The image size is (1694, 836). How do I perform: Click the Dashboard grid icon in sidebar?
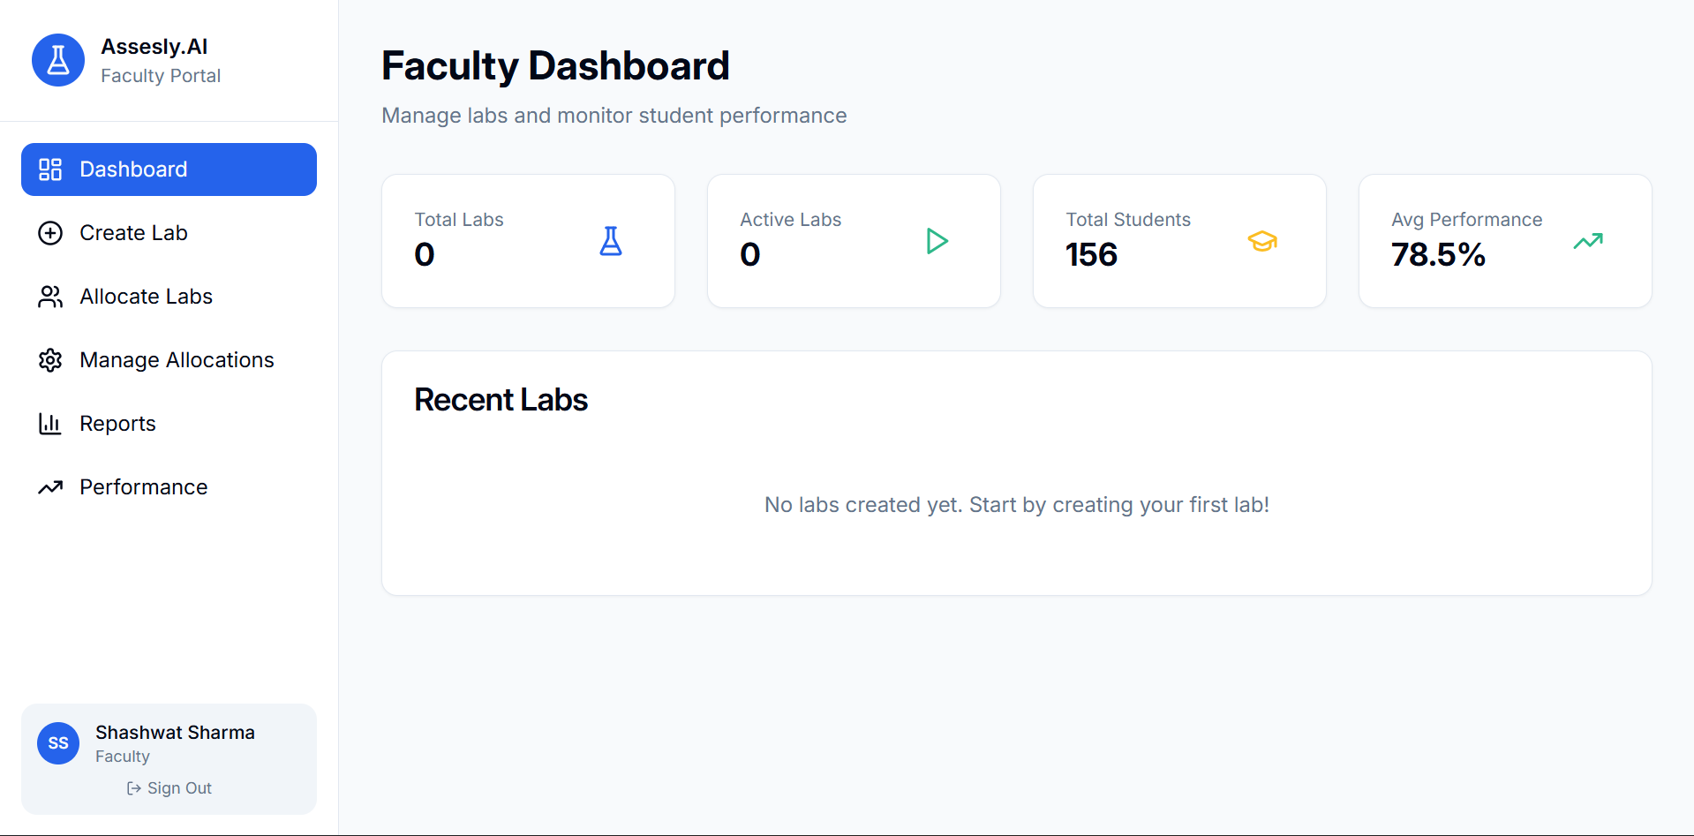[x=50, y=169]
